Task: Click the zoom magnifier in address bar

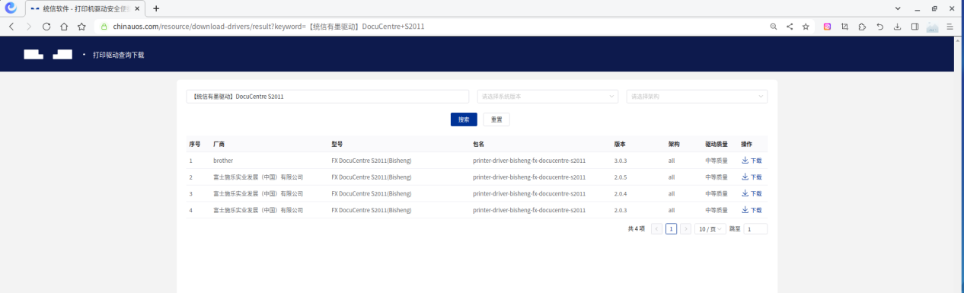Action: [x=774, y=26]
